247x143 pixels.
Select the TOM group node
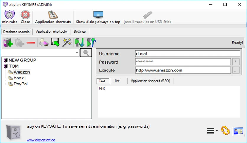[14, 66]
